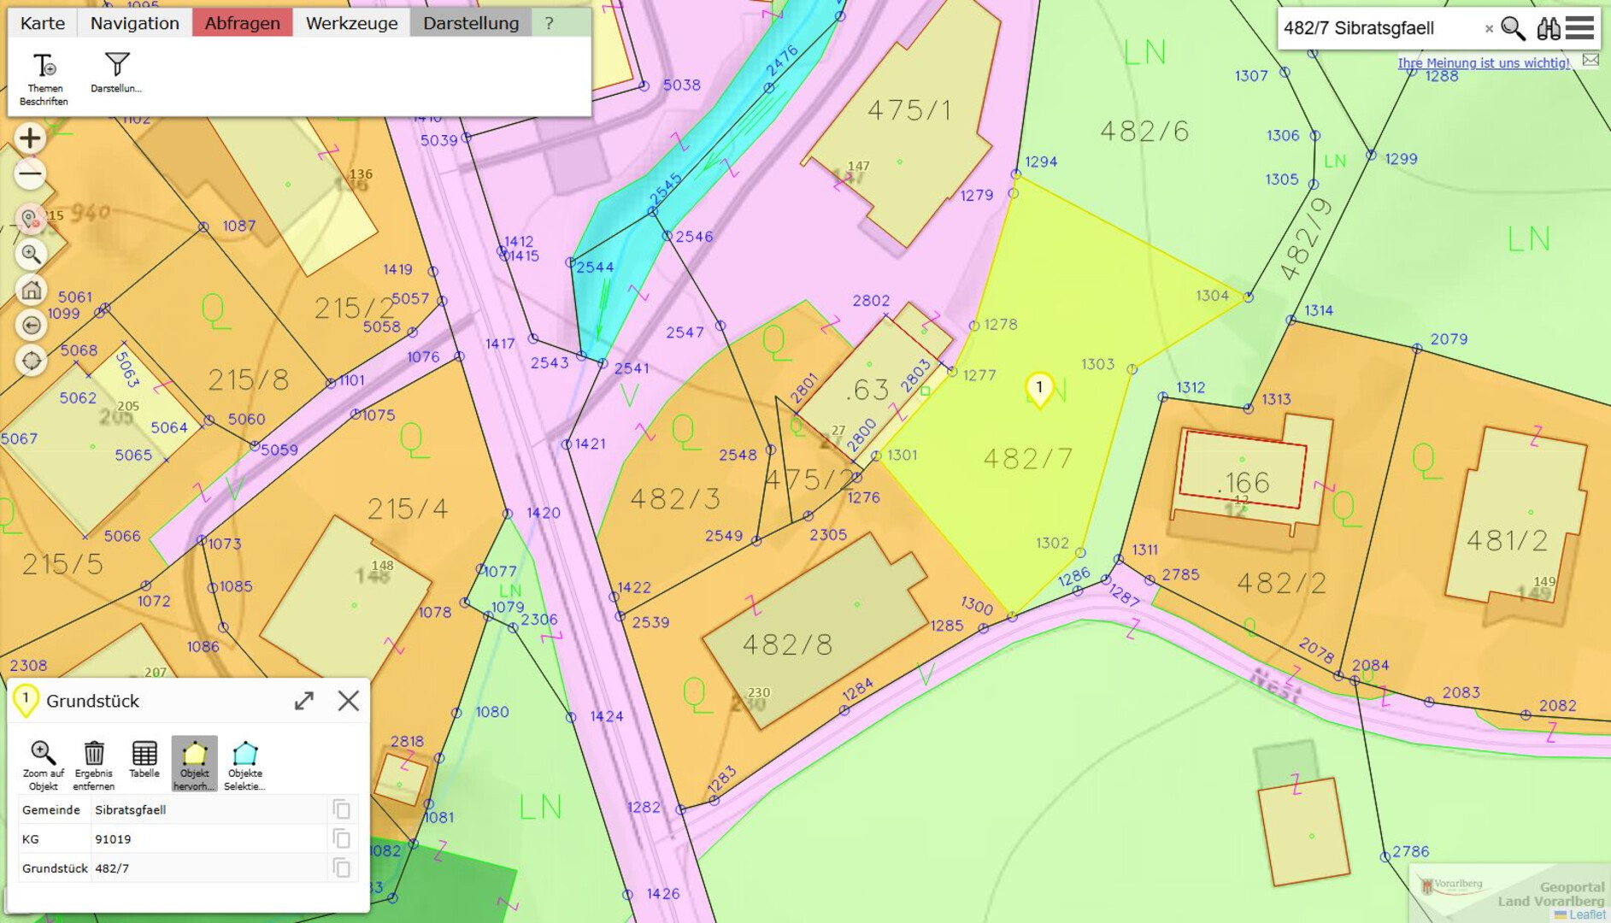
Task: Click the remove marker pin icon
Action: coord(30,219)
